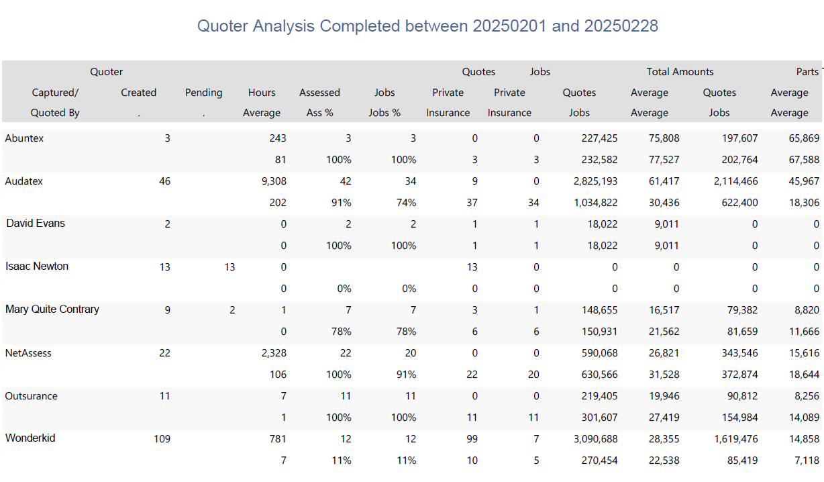
Task: Click the value 28,355
Action: [x=664, y=439]
